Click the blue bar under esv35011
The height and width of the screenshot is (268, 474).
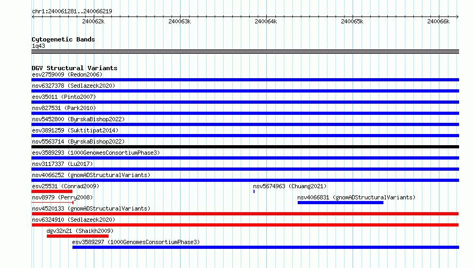(x=245, y=102)
